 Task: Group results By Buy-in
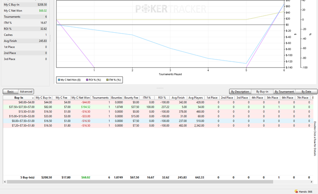(x=262, y=91)
